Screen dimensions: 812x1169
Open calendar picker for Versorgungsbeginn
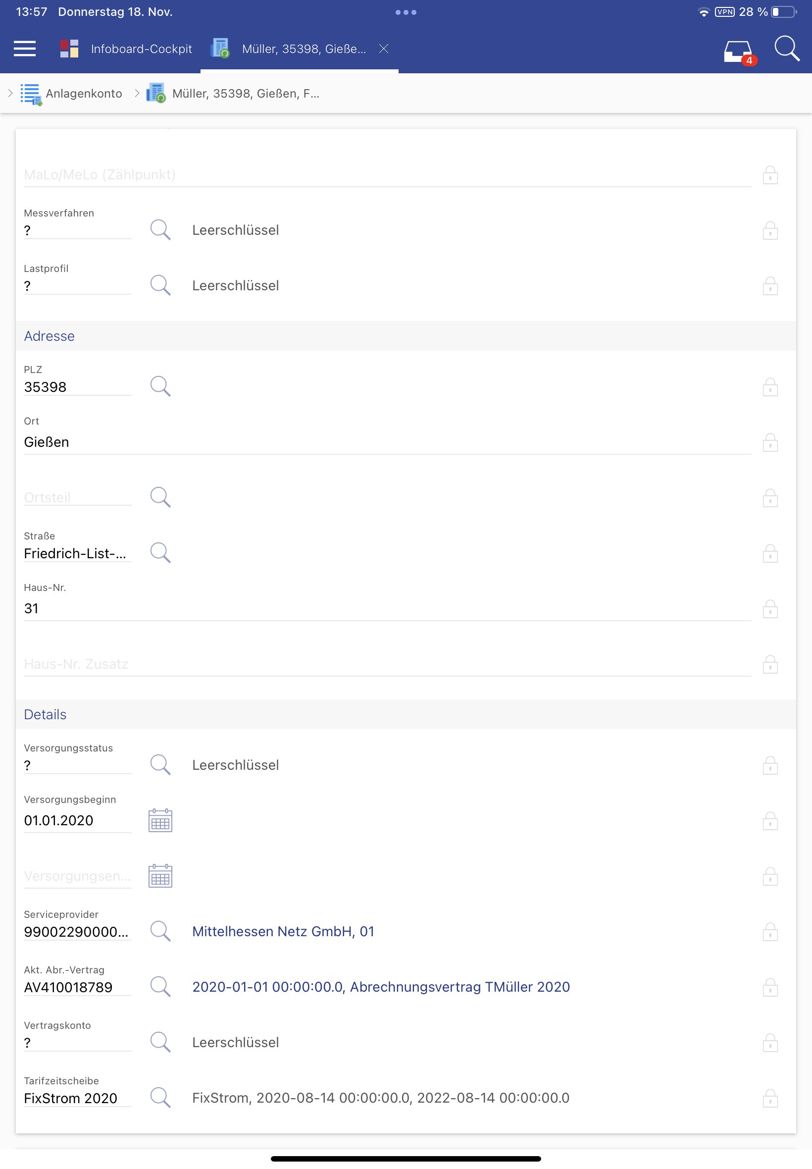(x=160, y=820)
